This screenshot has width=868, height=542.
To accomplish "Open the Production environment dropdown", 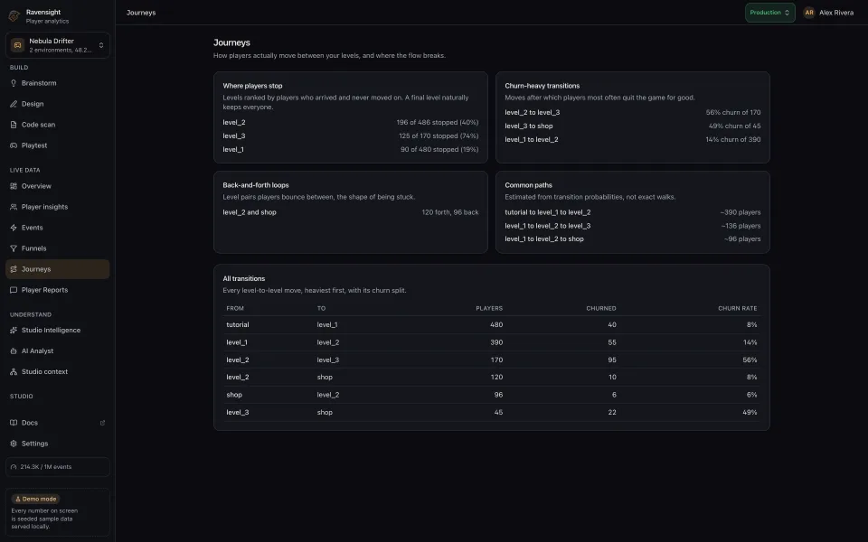I will (x=769, y=12).
